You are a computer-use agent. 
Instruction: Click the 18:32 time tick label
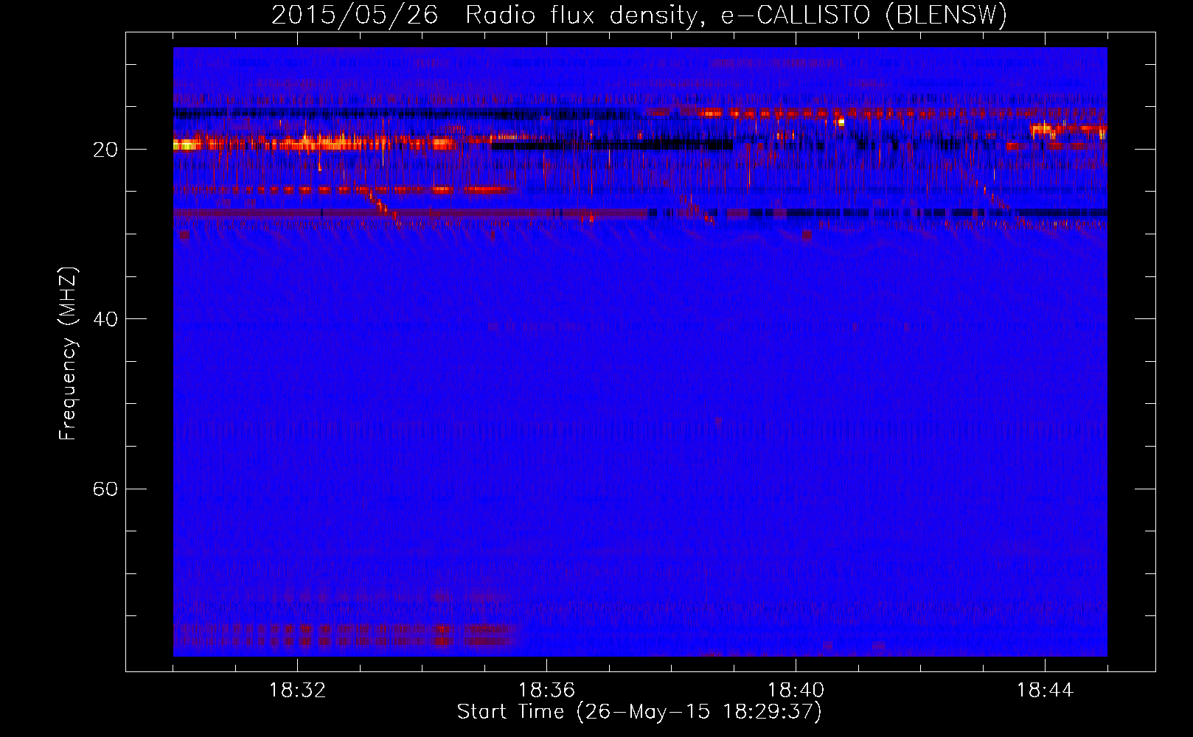[297, 691]
